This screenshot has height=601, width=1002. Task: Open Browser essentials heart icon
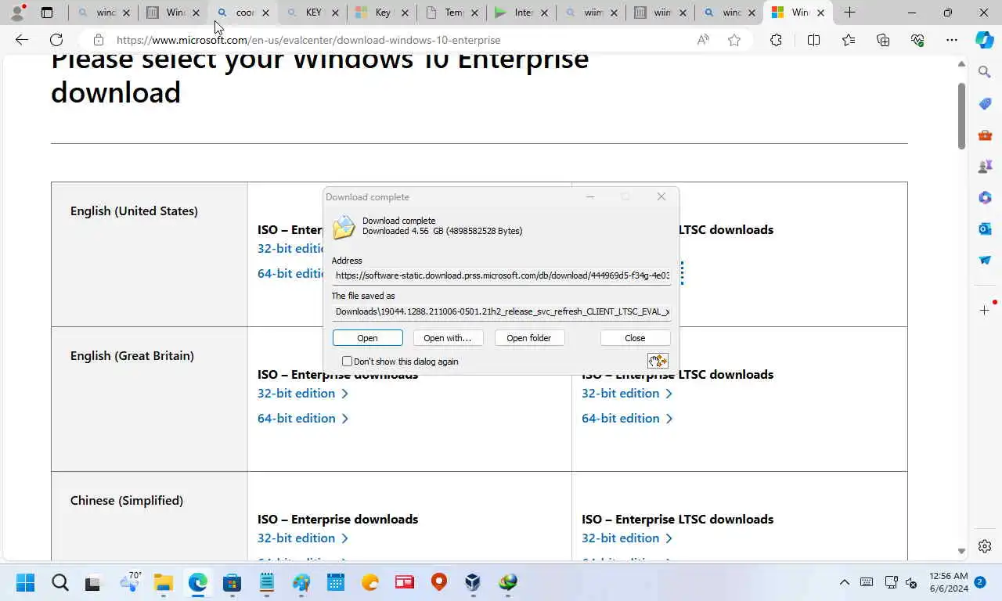click(x=917, y=40)
